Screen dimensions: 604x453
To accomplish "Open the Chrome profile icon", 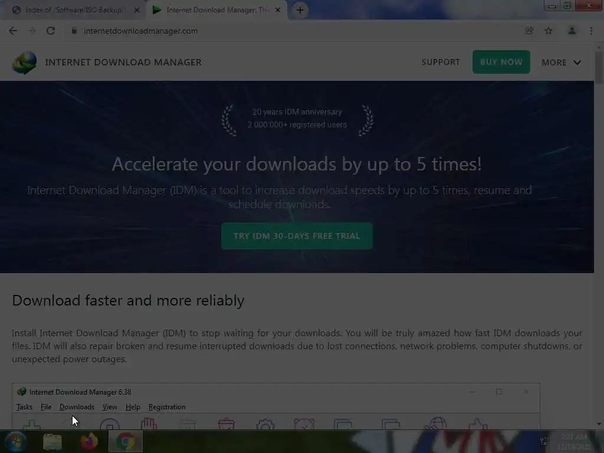I will click(572, 31).
